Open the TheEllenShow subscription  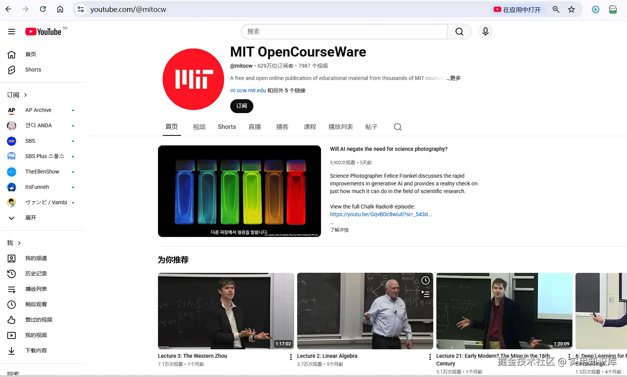tap(42, 172)
